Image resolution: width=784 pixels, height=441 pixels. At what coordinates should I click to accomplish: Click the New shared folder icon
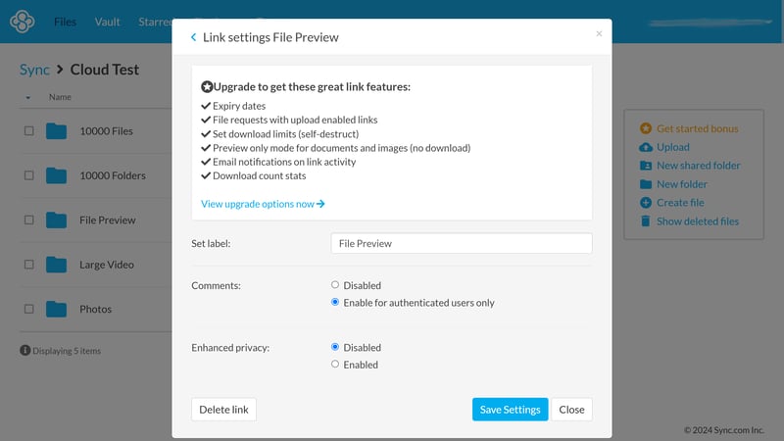(645, 166)
